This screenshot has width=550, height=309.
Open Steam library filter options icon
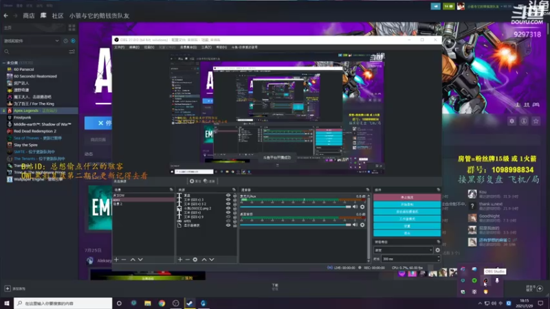point(72,52)
